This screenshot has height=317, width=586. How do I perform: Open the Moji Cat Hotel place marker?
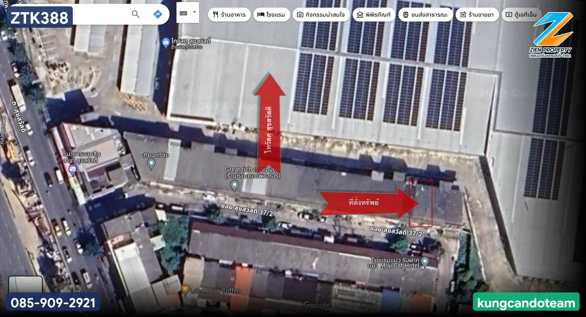[x=425, y=262]
